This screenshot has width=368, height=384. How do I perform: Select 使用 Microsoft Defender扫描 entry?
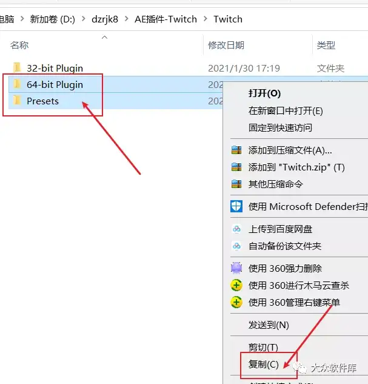coord(308,206)
